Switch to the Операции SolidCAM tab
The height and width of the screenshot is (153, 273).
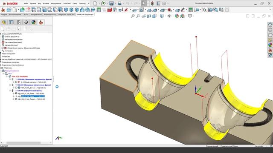[66, 14]
